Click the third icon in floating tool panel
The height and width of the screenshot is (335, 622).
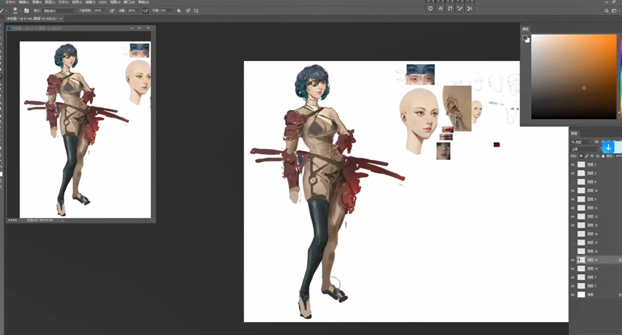tap(450, 8)
